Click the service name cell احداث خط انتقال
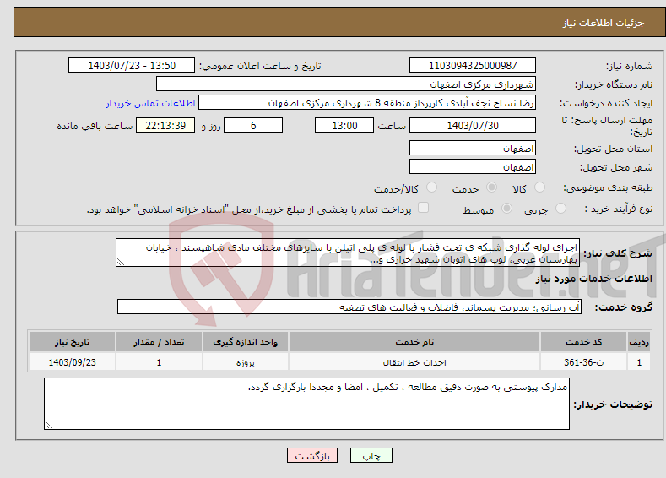 tap(414, 362)
